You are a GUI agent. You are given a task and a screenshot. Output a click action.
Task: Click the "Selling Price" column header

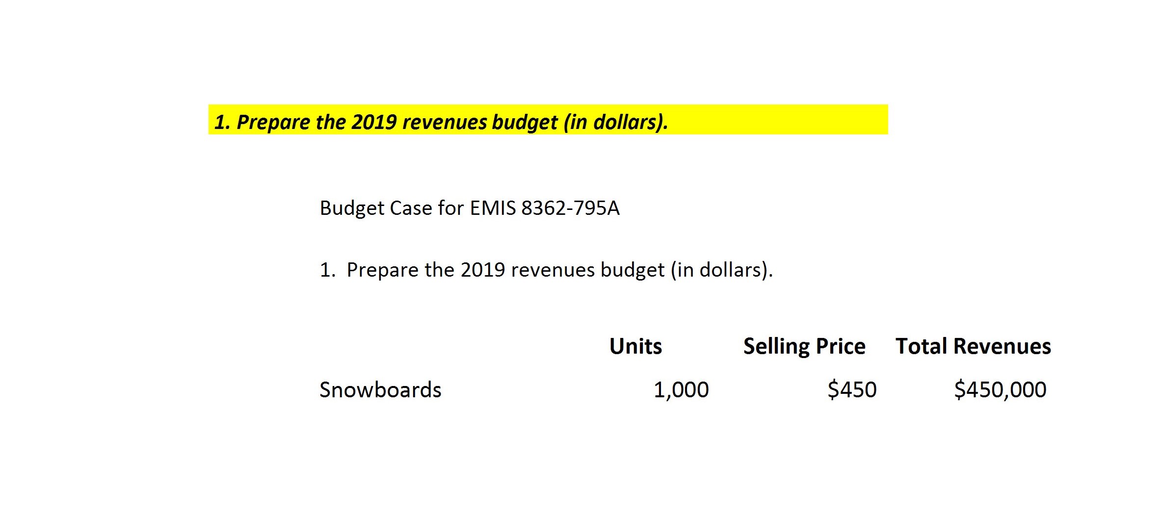point(804,346)
